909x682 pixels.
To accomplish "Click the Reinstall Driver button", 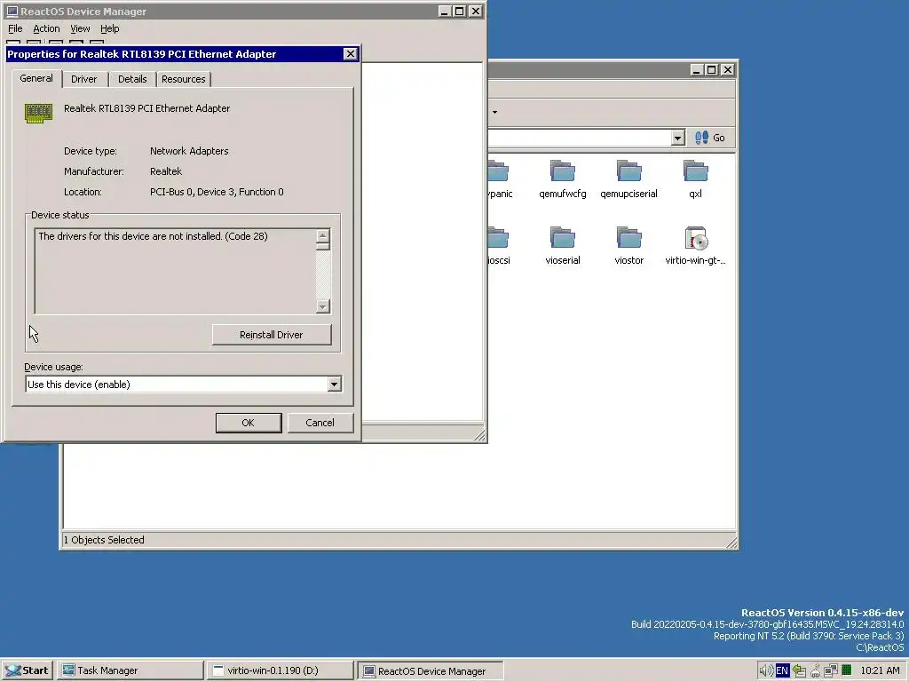I will point(272,335).
